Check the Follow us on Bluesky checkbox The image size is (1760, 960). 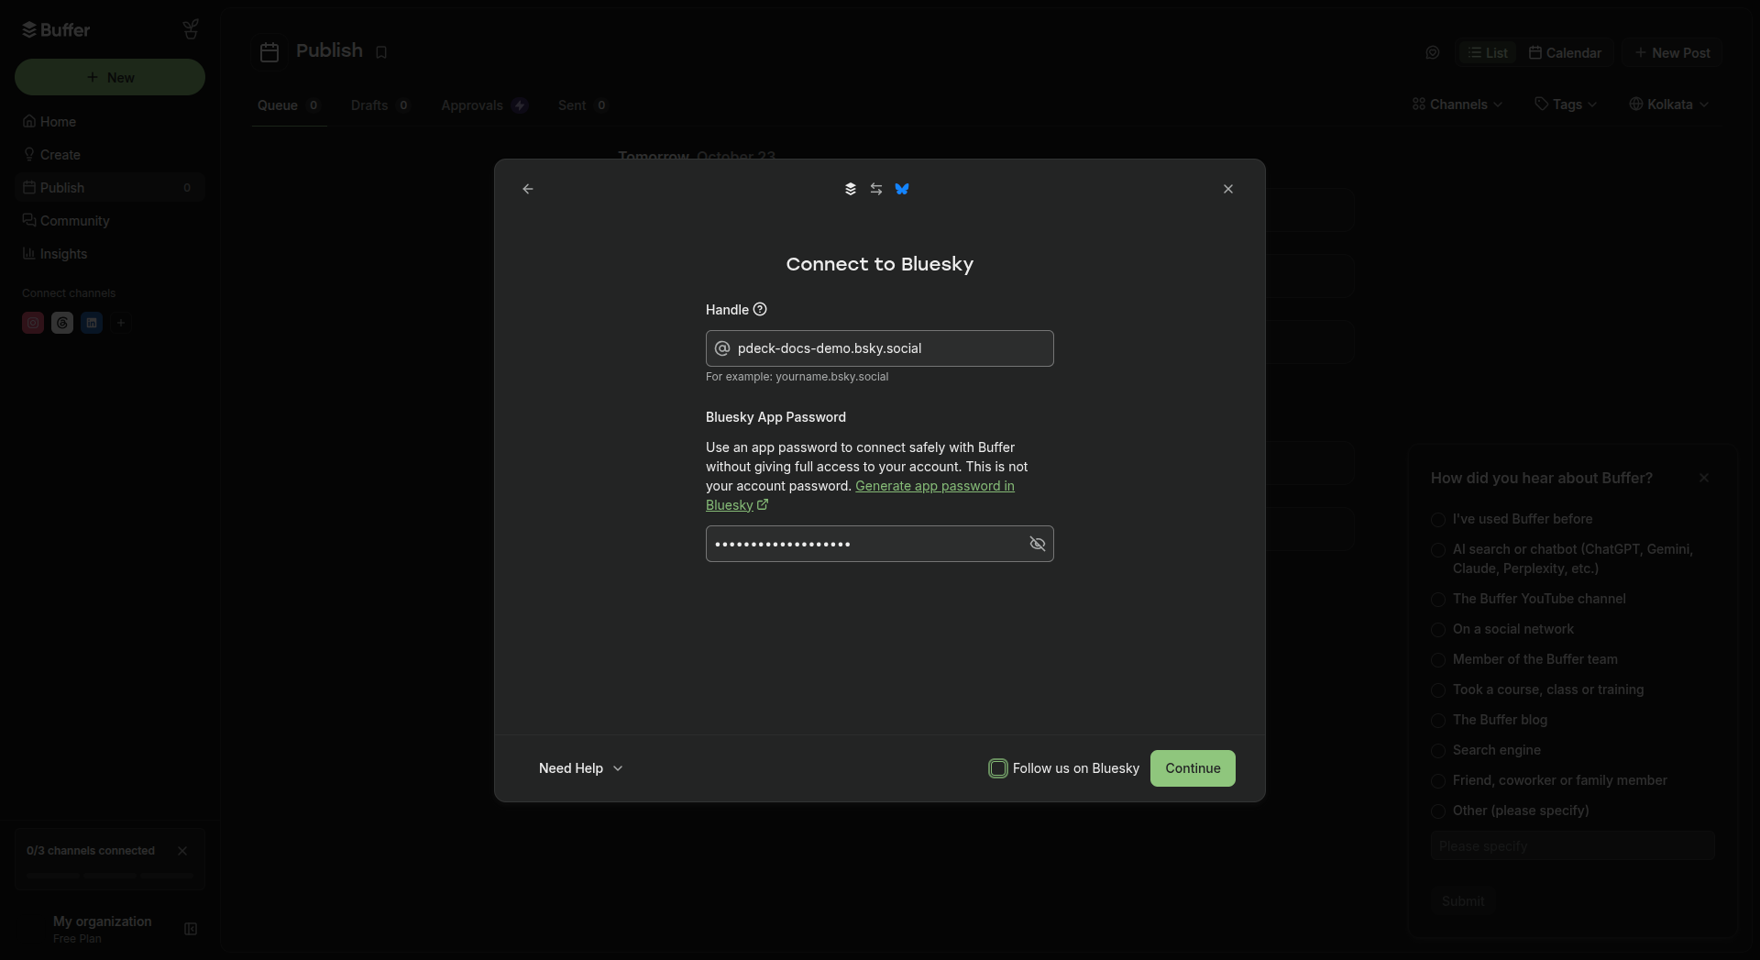tap(998, 768)
